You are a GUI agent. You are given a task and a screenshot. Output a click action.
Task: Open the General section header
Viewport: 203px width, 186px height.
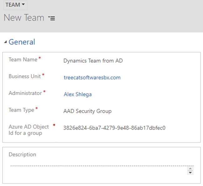22,42
